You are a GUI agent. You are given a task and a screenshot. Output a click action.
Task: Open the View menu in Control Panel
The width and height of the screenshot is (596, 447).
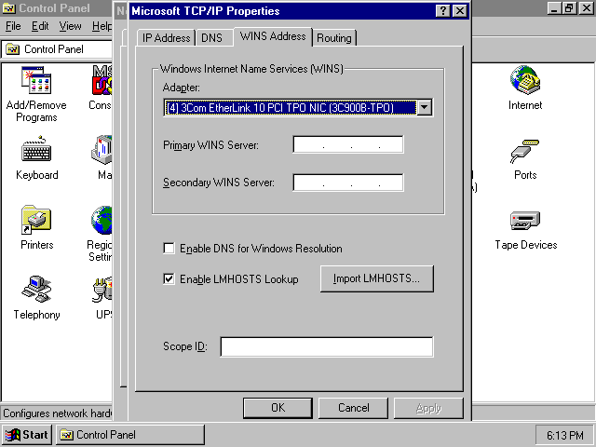[70, 26]
